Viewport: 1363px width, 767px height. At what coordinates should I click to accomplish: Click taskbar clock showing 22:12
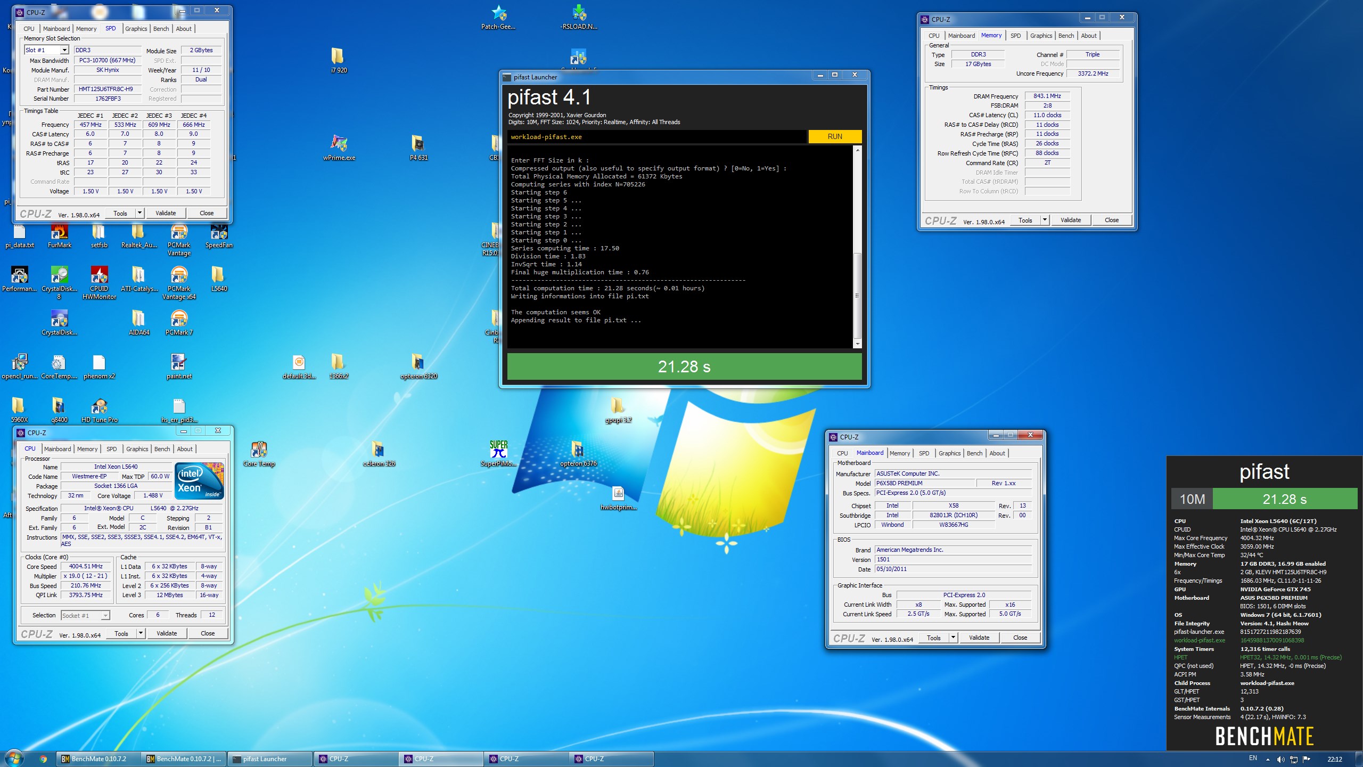1335,760
